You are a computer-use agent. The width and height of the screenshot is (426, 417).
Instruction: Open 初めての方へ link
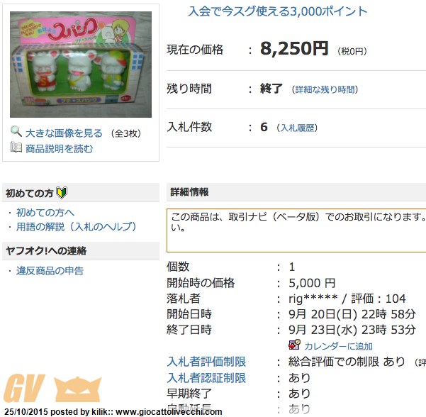click(45, 212)
